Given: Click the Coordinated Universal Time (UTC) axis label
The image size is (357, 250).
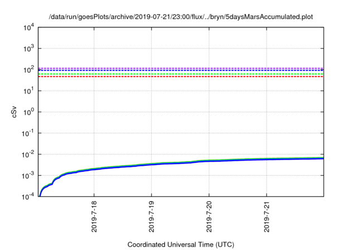Looking at the screenshot, I should [181, 244].
